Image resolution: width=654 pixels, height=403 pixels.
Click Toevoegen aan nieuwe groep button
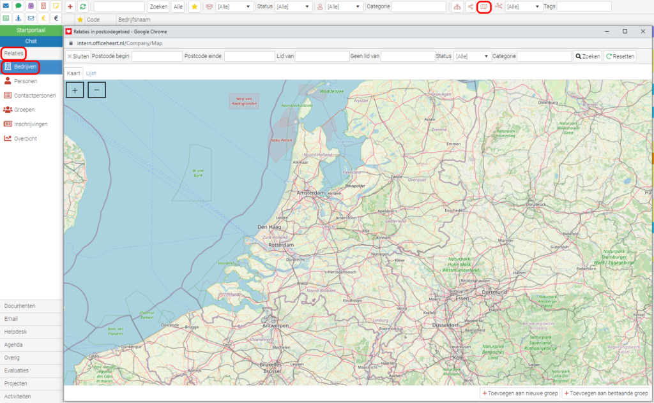click(x=519, y=393)
